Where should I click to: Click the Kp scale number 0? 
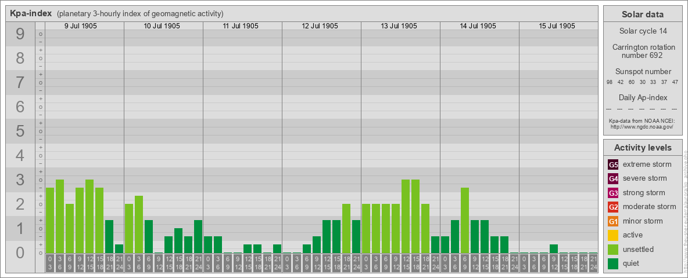20,253
